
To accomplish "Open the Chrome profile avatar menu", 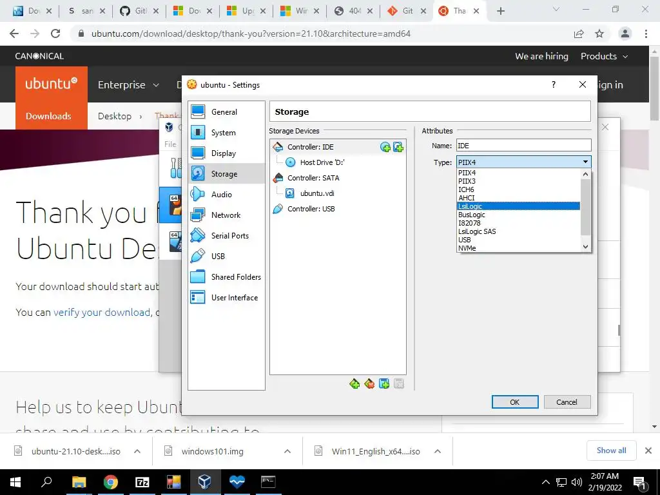I will tap(625, 34).
